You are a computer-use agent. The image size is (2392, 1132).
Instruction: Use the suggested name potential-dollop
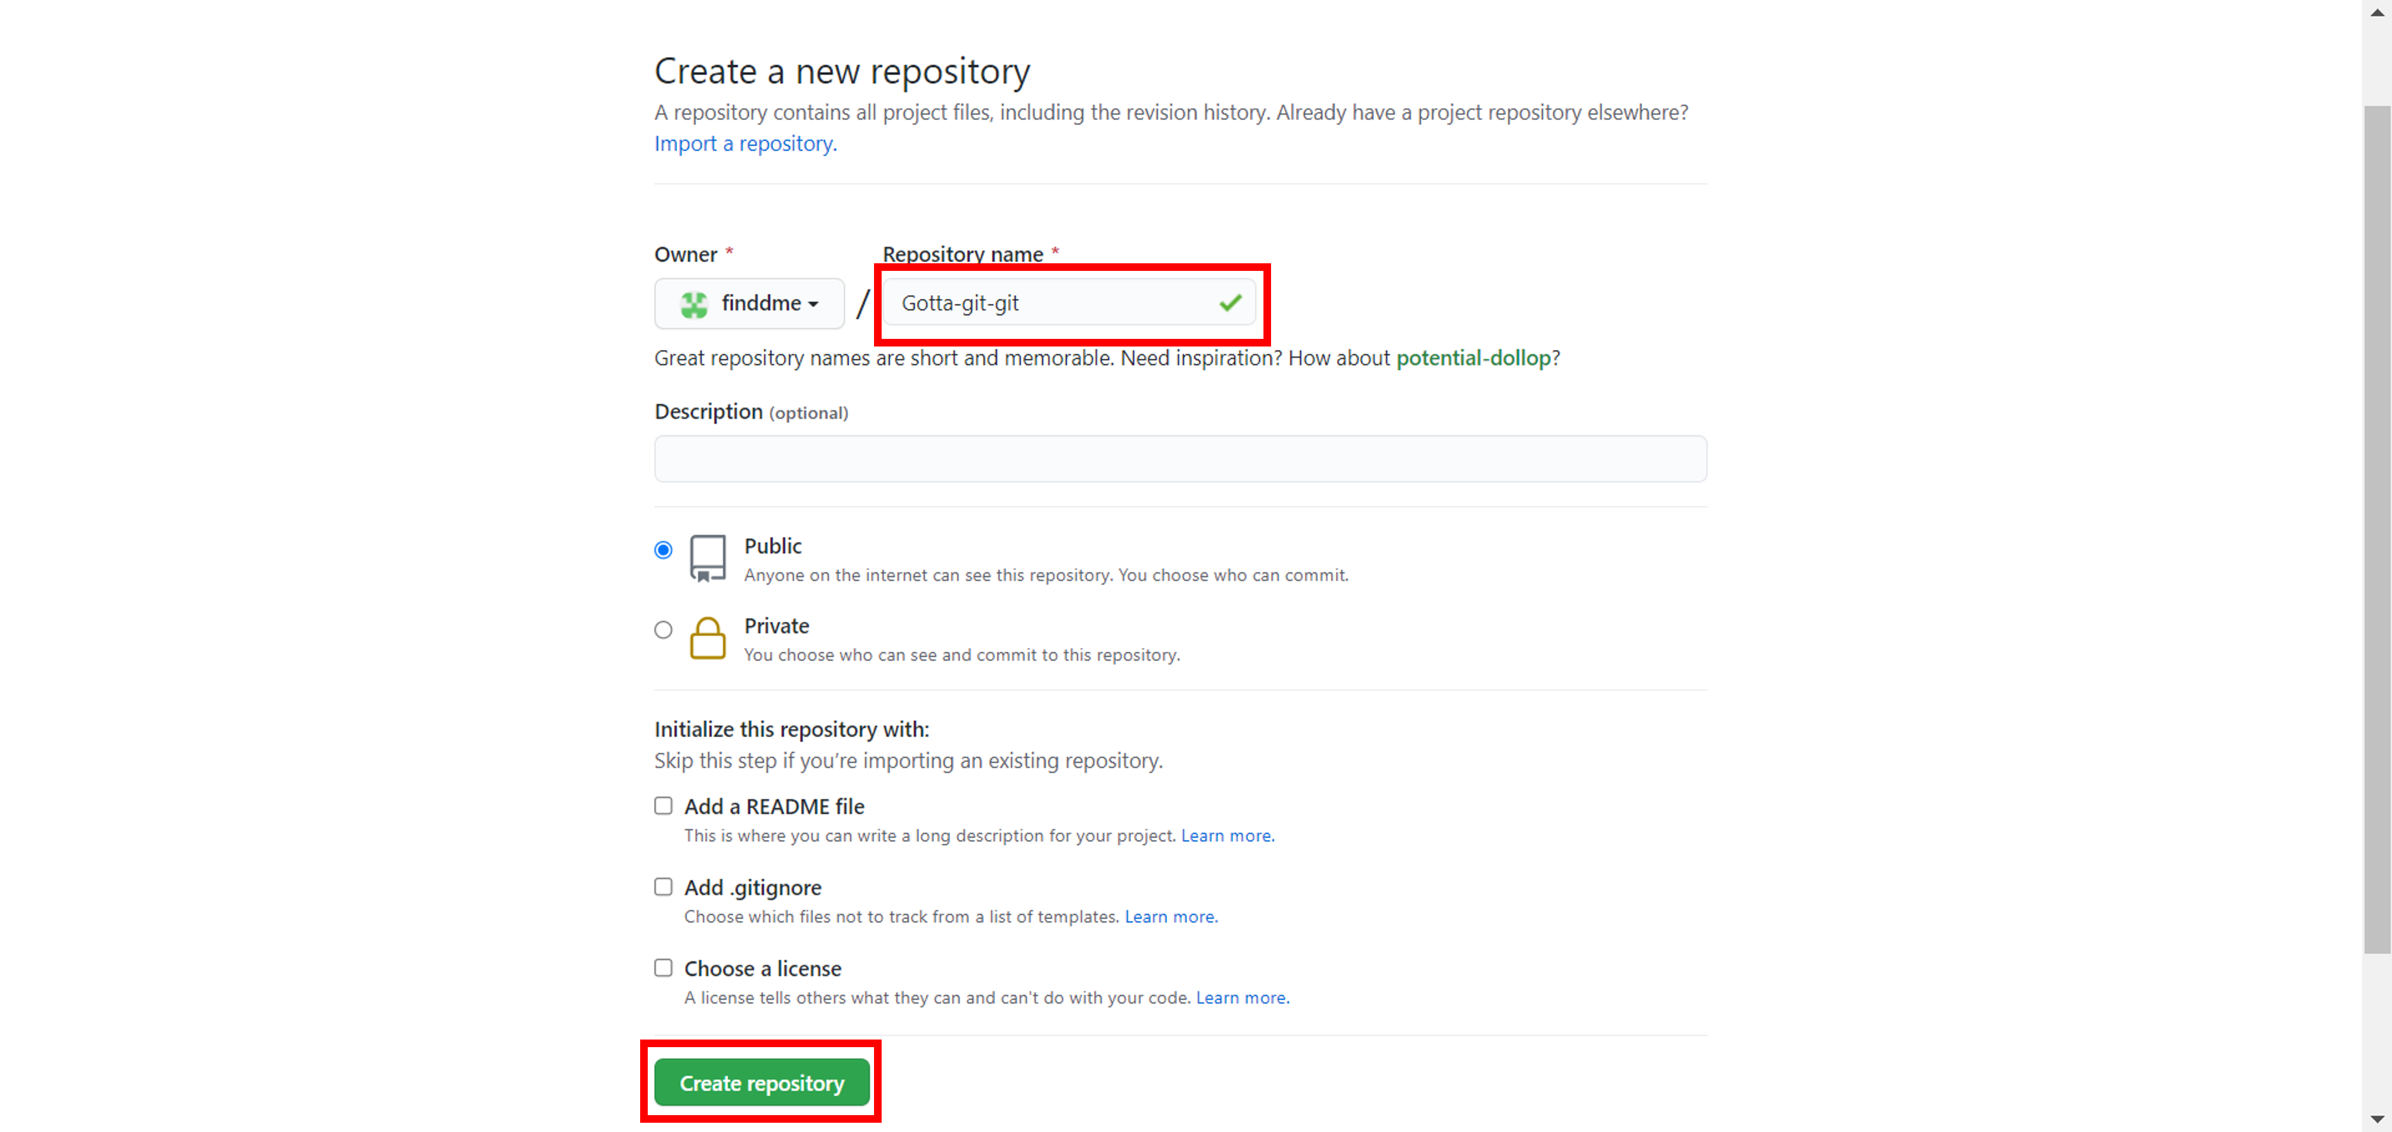point(1473,357)
